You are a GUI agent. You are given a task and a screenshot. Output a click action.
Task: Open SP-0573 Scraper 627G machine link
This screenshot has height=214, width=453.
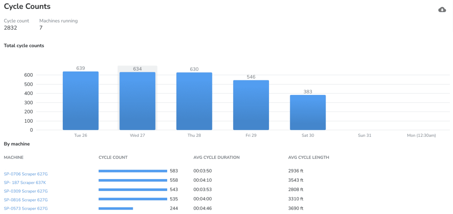[26, 208]
